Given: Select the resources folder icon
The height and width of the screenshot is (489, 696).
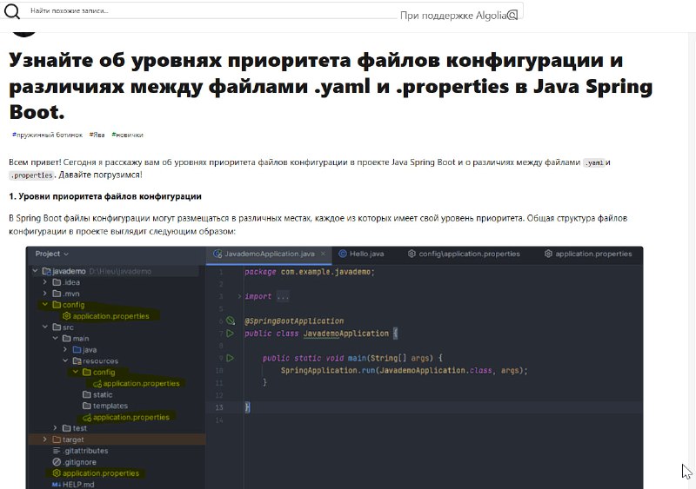Looking at the screenshot, I should (x=77, y=360).
